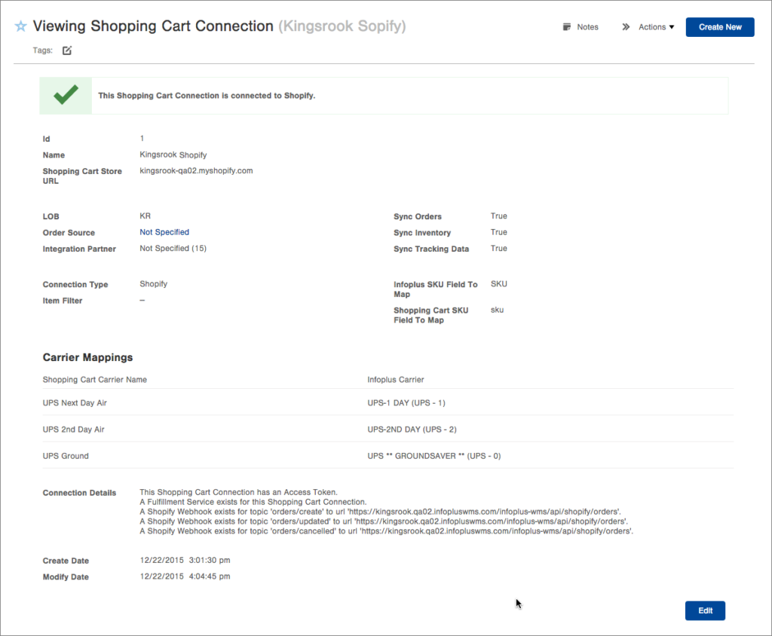The image size is (772, 636).
Task: Open the Actions dropdown menu
Action: tap(657, 27)
